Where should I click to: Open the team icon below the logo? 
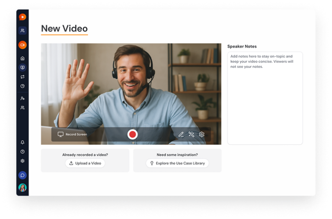22,31
